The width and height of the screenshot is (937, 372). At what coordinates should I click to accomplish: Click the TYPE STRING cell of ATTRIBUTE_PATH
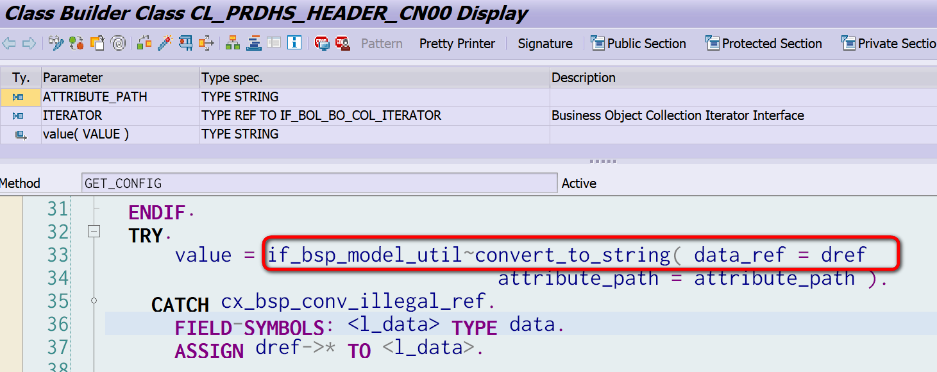(375, 97)
